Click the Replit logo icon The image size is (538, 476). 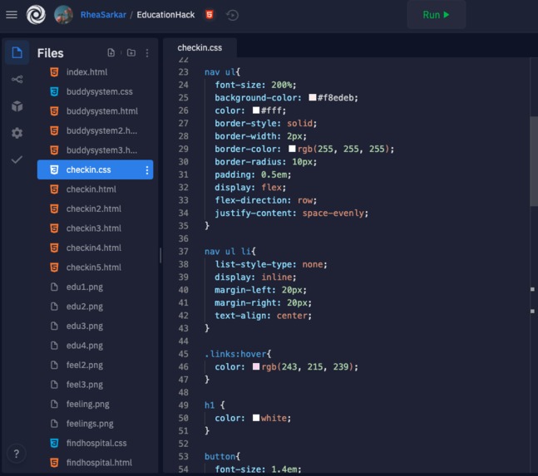tap(36, 15)
